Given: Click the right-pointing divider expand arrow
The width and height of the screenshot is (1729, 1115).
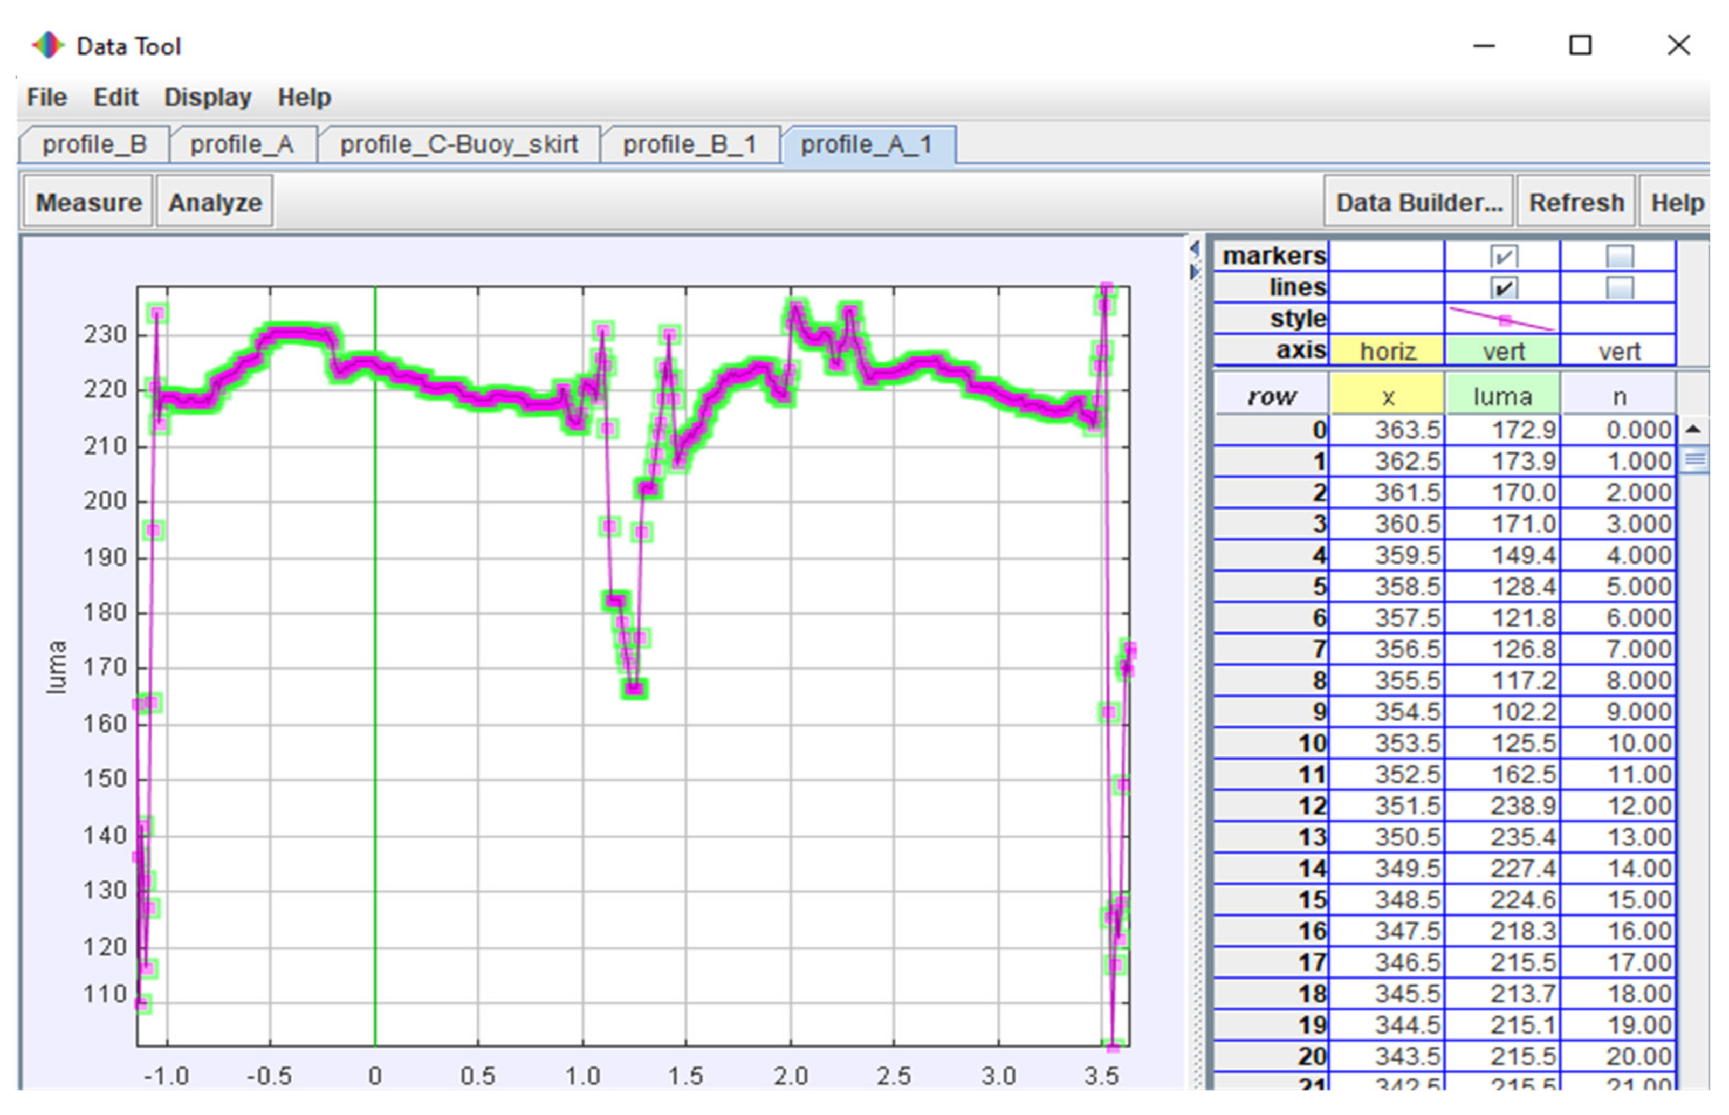Looking at the screenshot, I should tap(1194, 272).
